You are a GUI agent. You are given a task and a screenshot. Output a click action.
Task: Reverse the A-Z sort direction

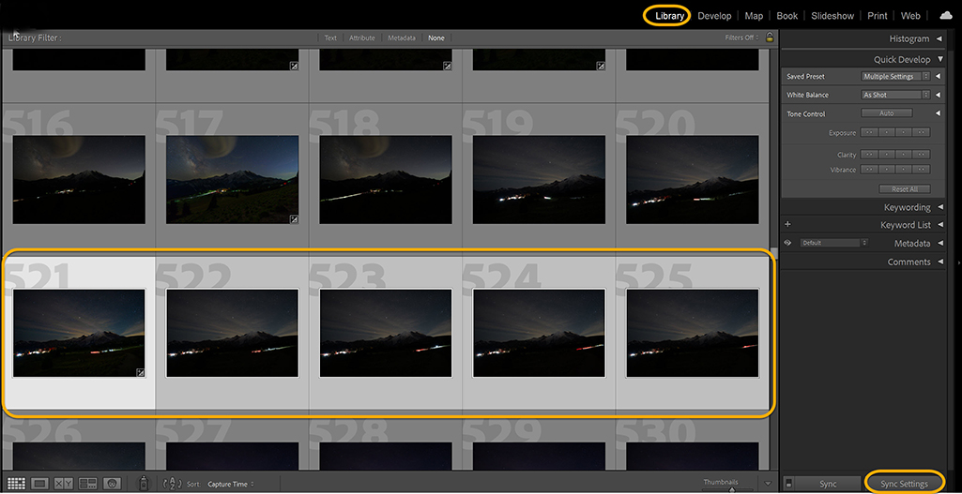[173, 484]
